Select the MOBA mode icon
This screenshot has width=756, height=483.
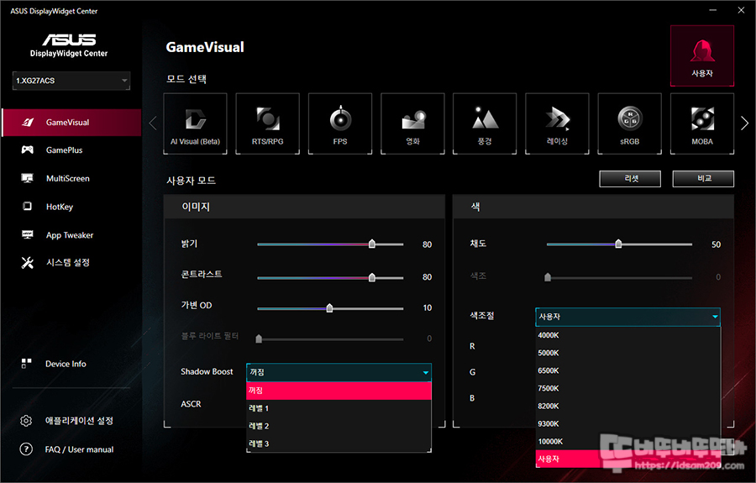click(x=702, y=123)
